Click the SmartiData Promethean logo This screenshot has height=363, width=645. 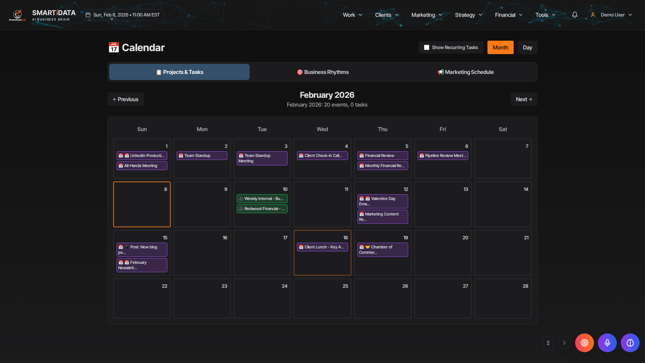(17, 15)
